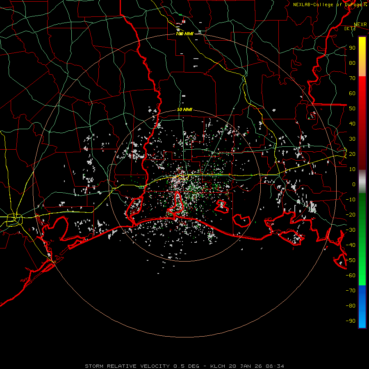Click the NEXR label at top right
The image size is (369, 369).
point(360,25)
